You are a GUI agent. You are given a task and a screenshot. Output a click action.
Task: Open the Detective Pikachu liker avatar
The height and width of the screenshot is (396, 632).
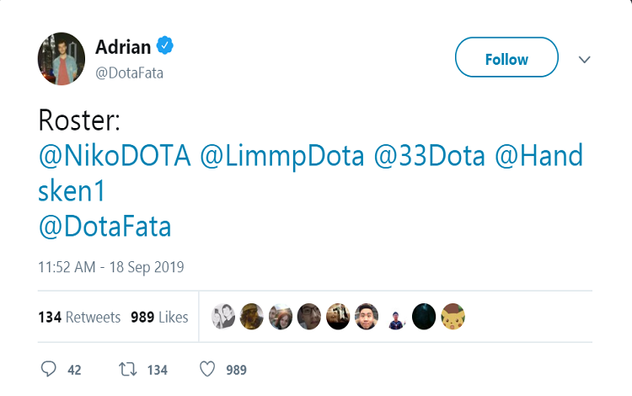[x=453, y=317]
